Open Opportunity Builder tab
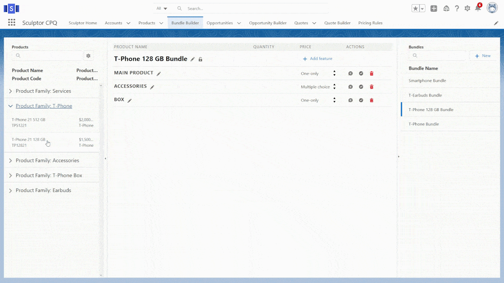 [268, 23]
